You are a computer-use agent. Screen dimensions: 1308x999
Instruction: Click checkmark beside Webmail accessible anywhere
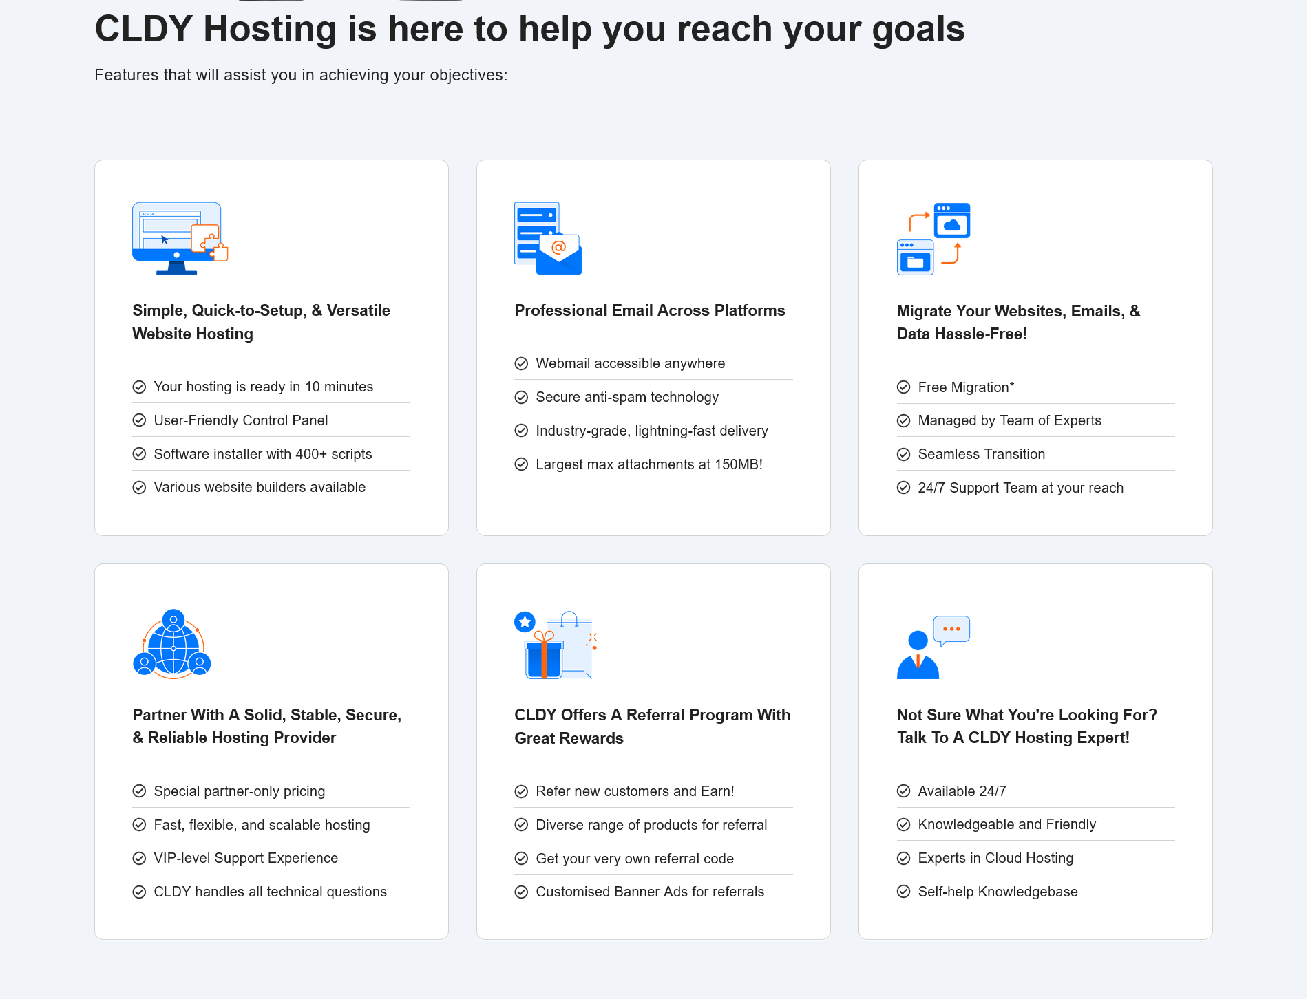click(521, 363)
